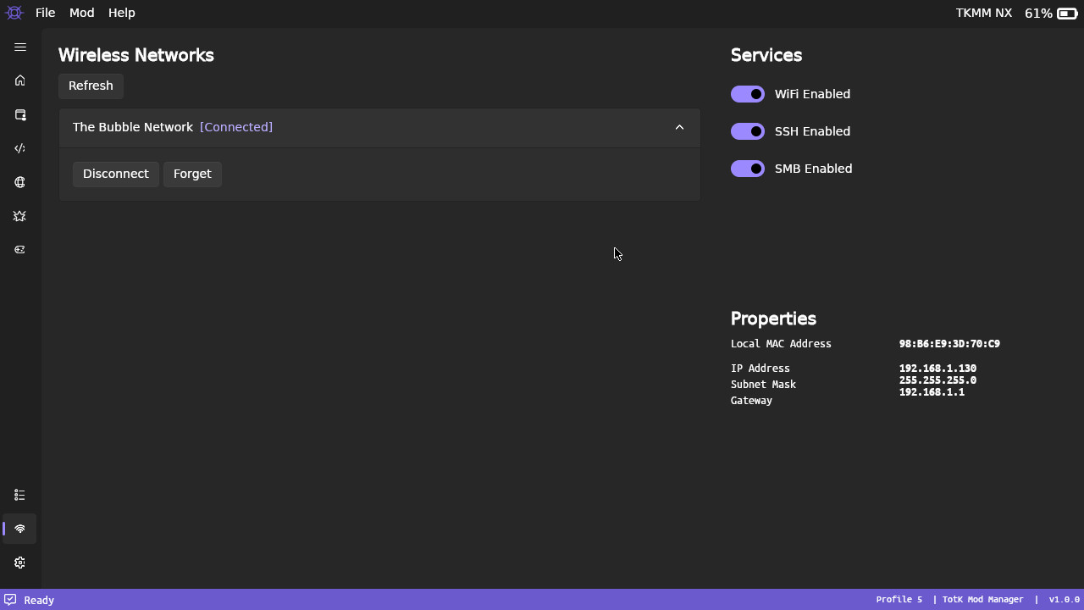The height and width of the screenshot is (610, 1084).
Task: Open the Help menu
Action: tap(121, 13)
